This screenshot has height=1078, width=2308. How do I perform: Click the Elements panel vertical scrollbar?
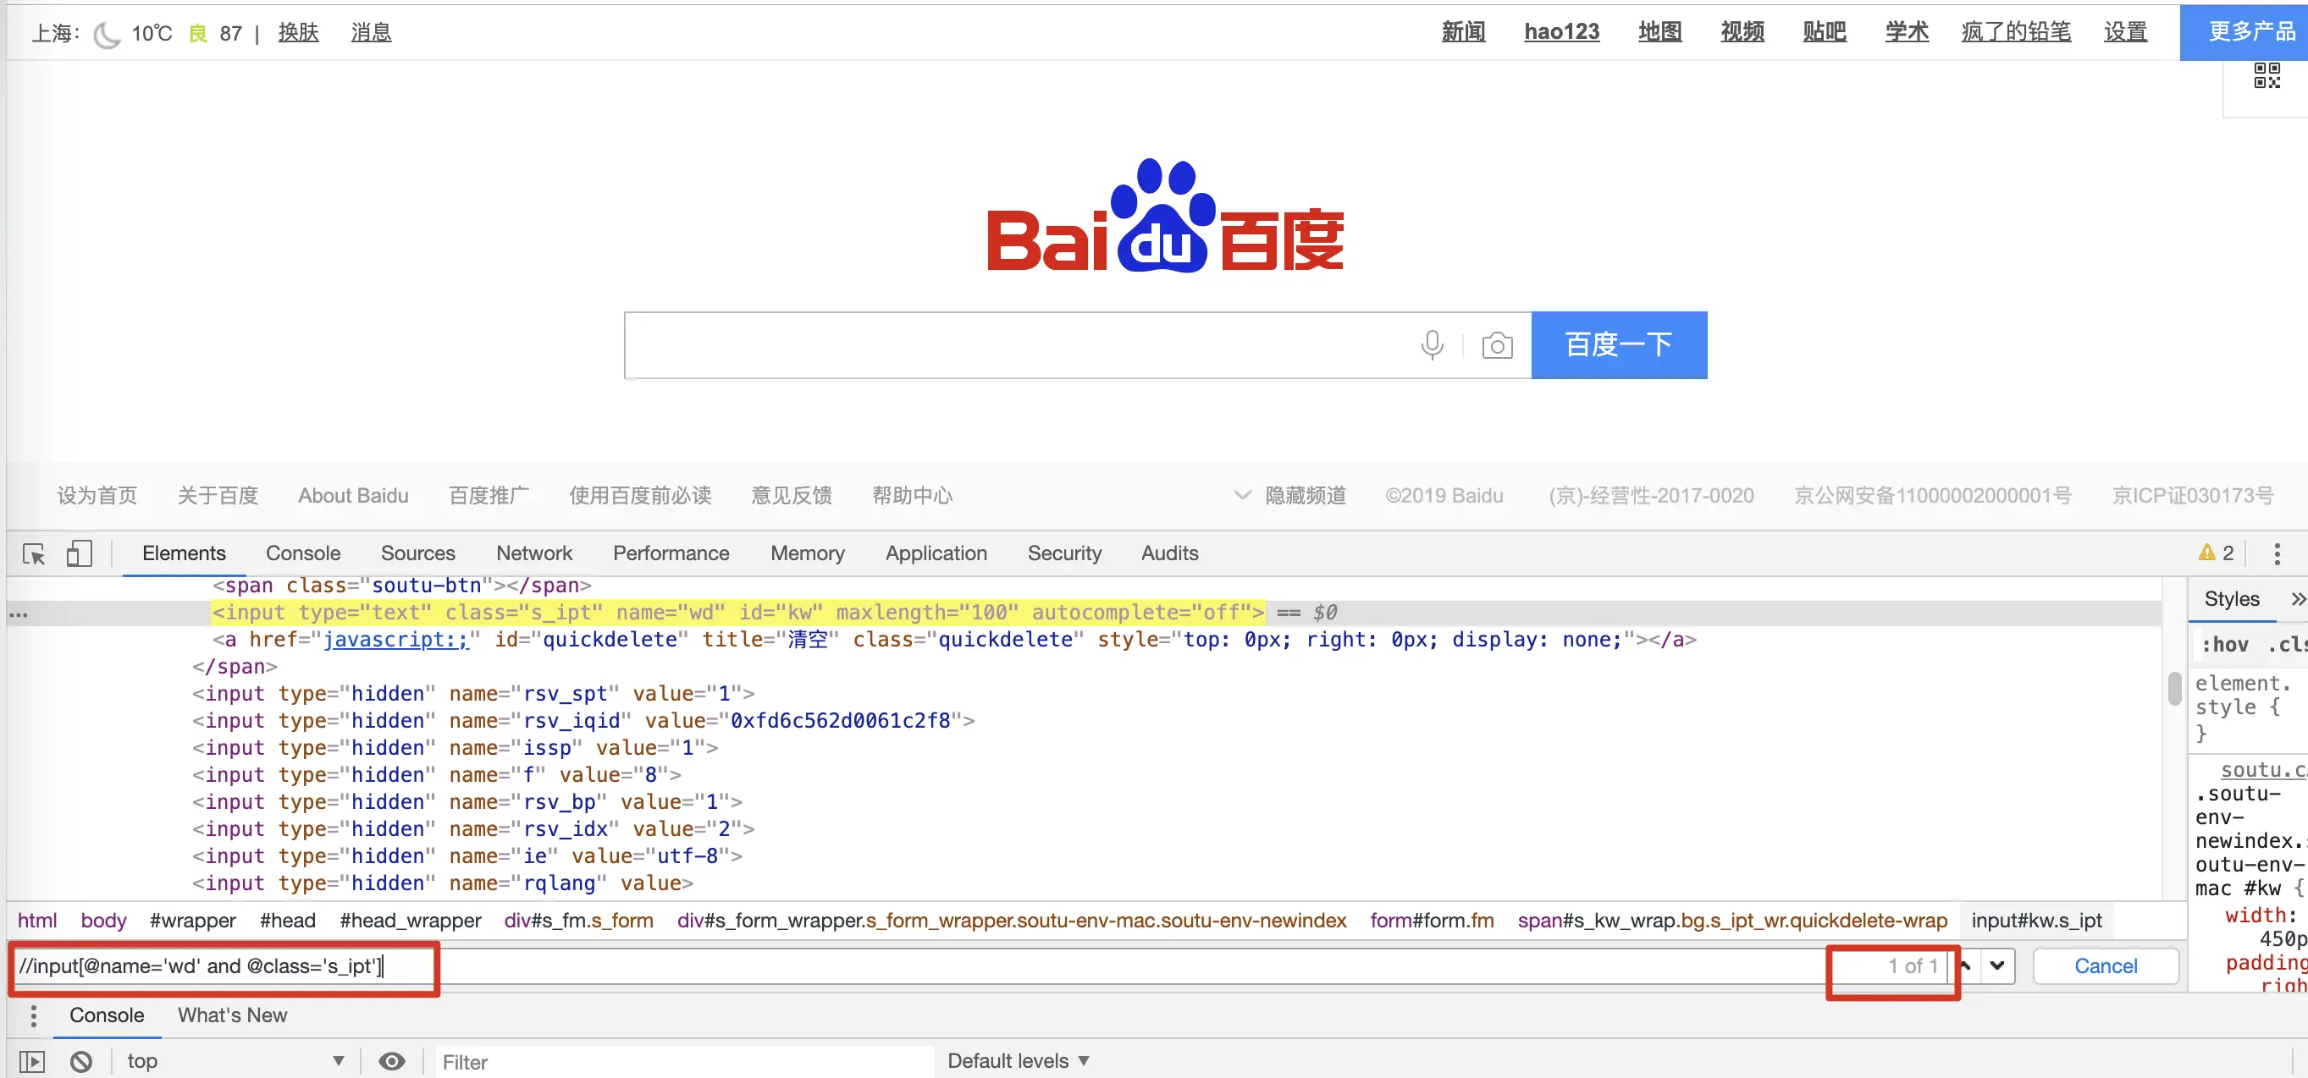pos(2173,689)
